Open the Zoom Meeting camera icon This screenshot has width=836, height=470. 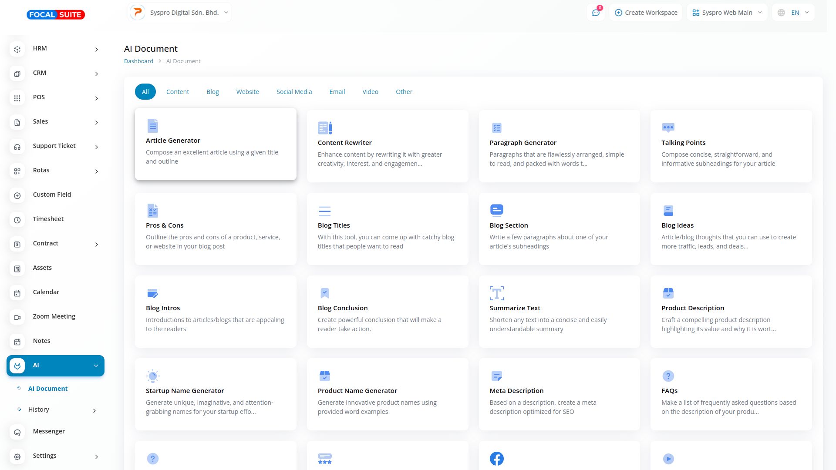(x=17, y=317)
